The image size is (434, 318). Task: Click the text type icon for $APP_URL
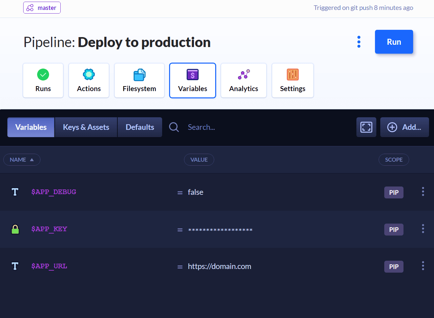[x=15, y=266]
